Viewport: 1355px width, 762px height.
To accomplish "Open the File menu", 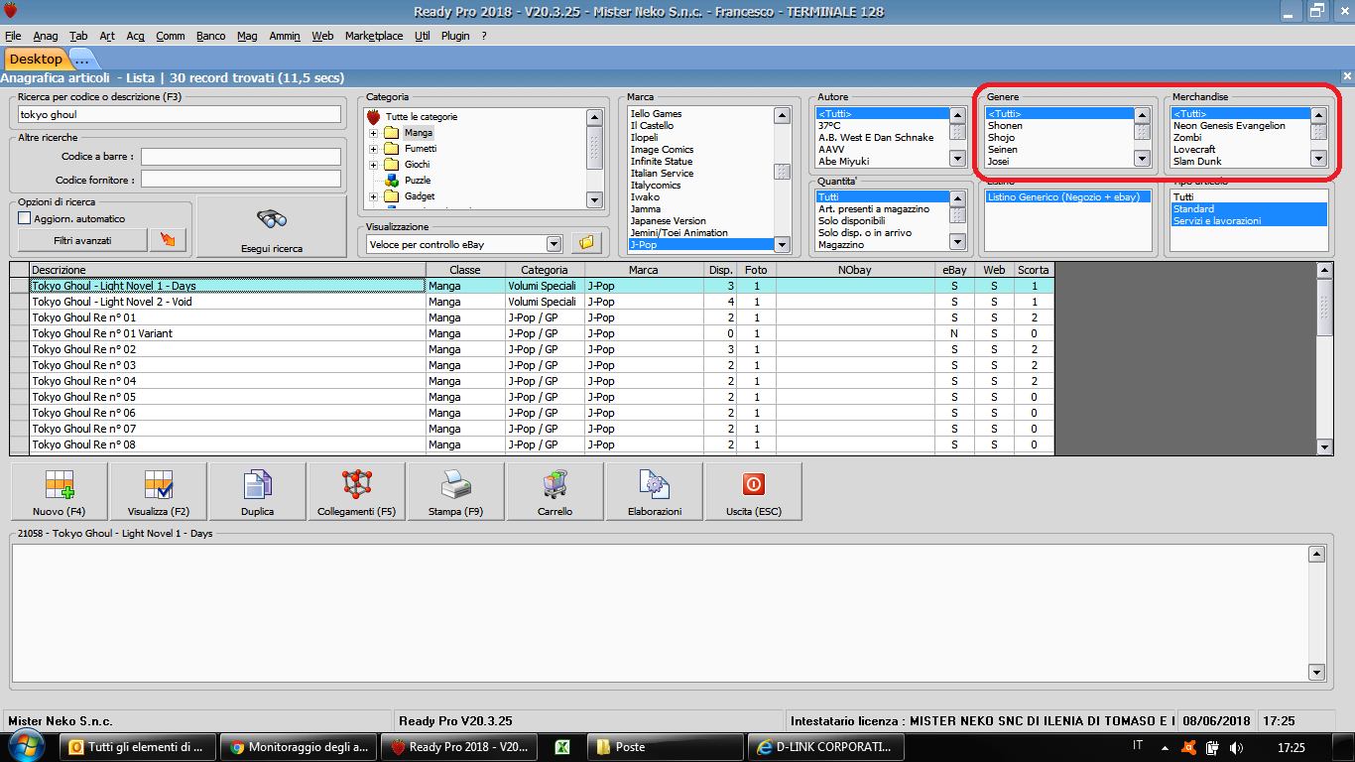I will [x=13, y=36].
